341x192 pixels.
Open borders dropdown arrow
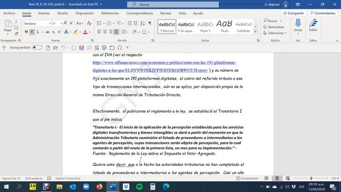pos(149,32)
